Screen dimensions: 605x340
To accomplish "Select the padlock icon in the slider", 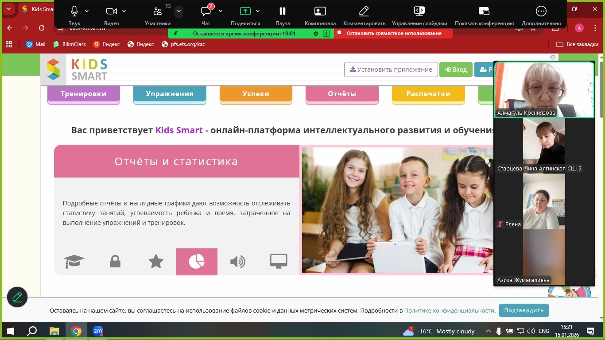I will [x=115, y=262].
